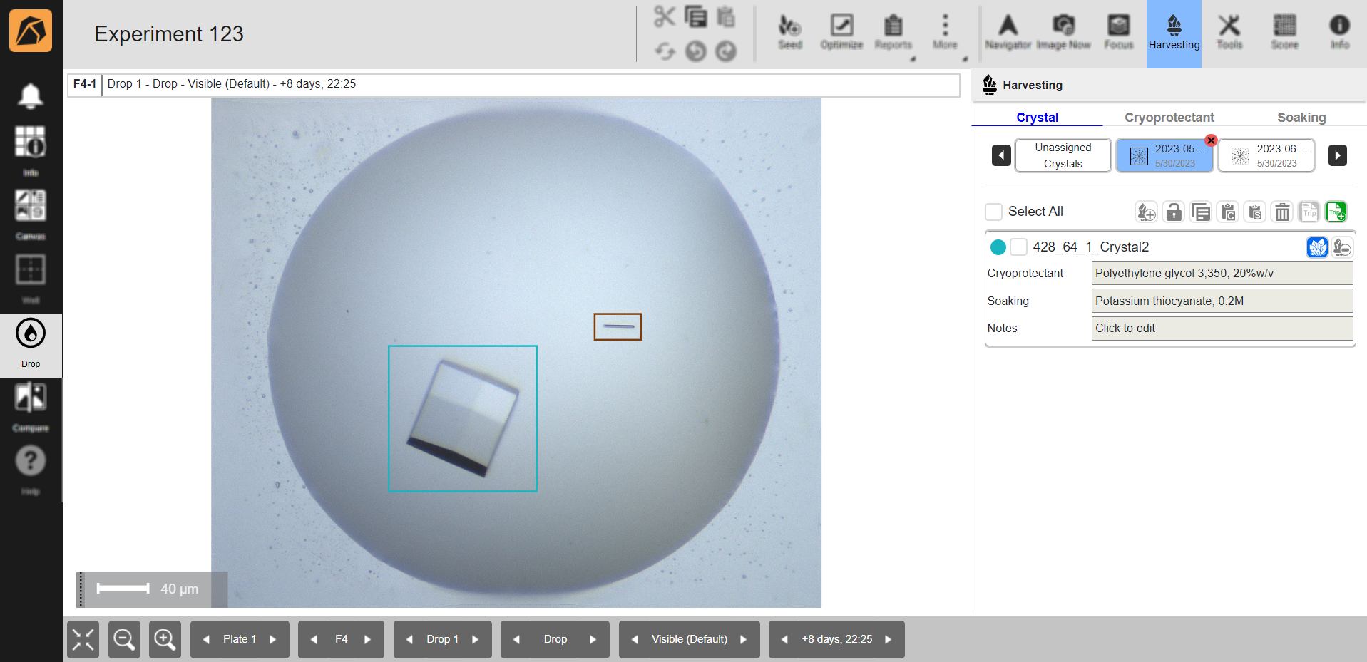The height and width of the screenshot is (662, 1367).
Task: Click the Notes field to edit
Action: (x=1222, y=329)
